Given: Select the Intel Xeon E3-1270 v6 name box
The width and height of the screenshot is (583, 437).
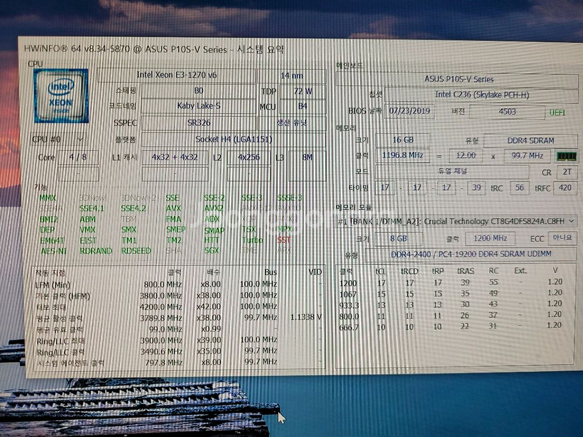Looking at the screenshot, I should click(194, 75).
